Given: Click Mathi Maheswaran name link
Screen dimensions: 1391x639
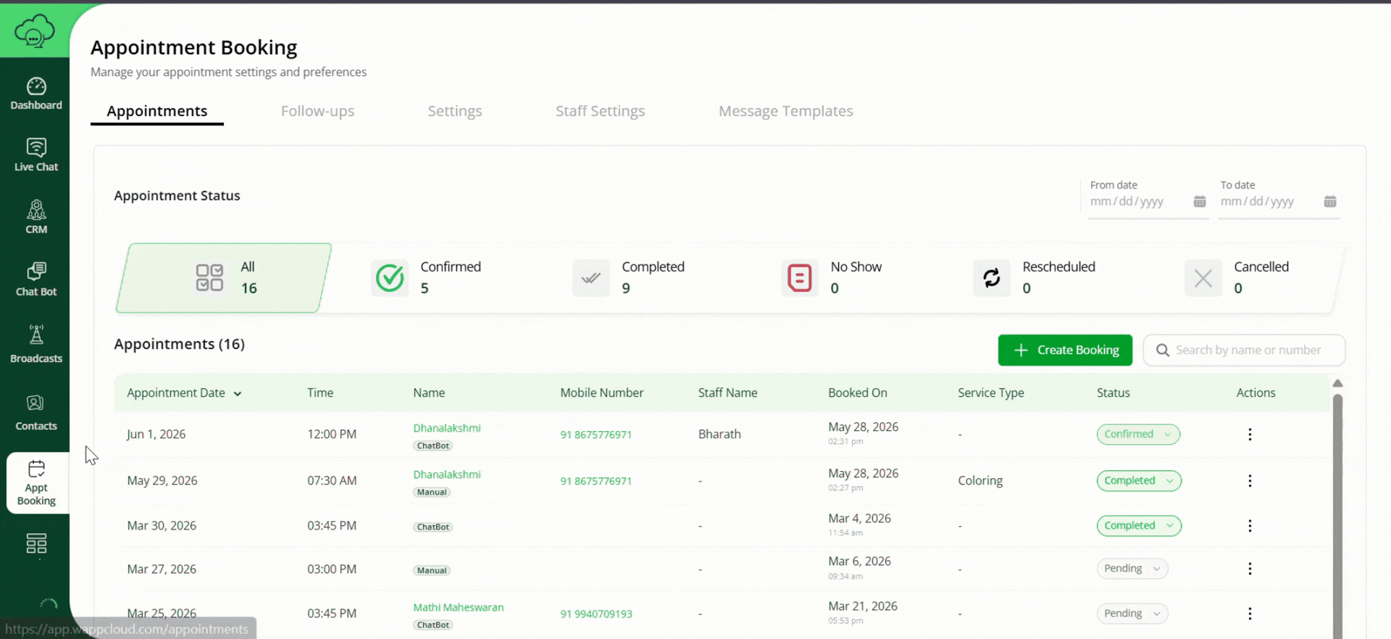Looking at the screenshot, I should (x=459, y=607).
